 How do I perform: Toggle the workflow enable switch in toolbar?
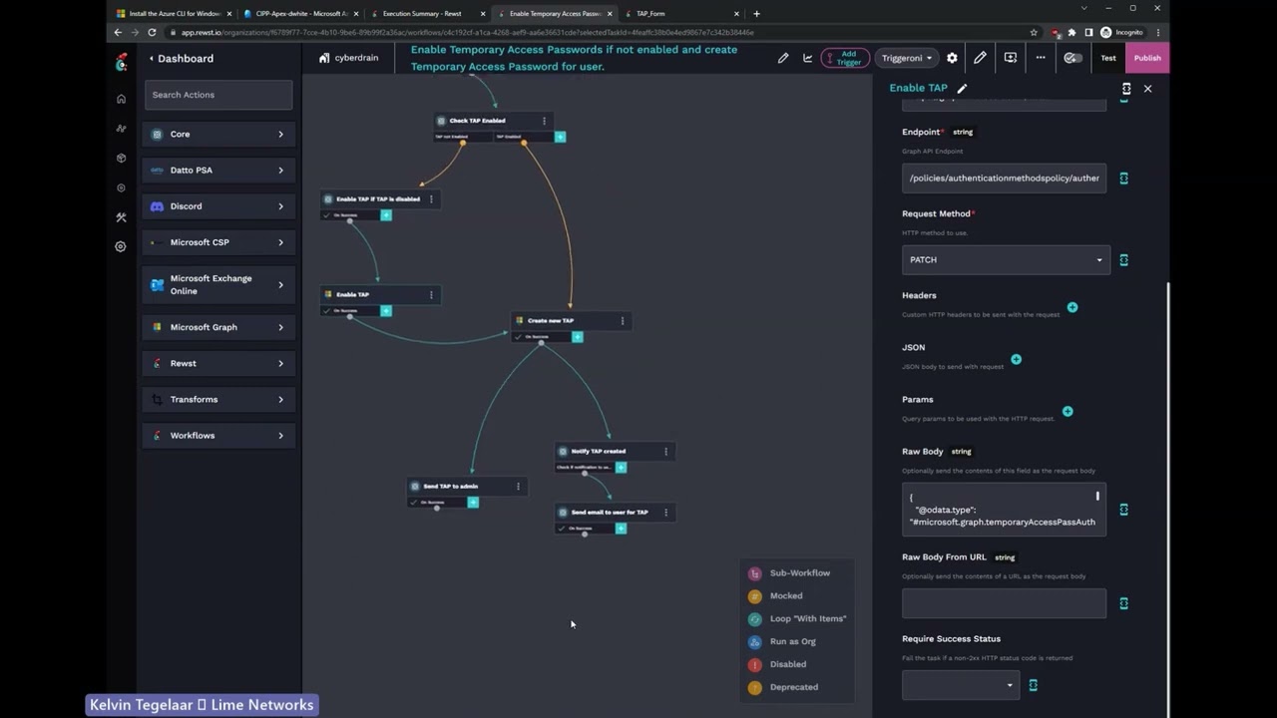(x=1072, y=58)
